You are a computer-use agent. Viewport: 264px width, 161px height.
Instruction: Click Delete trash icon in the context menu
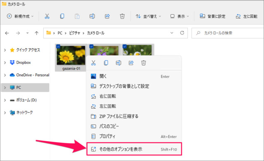pyautogui.click(x=144, y=63)
